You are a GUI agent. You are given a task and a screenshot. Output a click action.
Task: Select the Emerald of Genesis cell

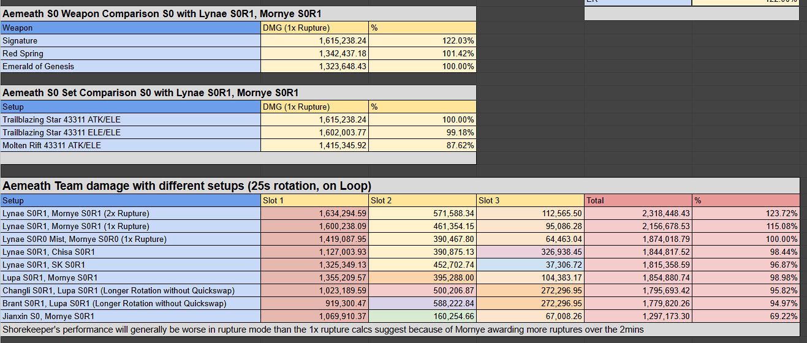coord(131,66)
